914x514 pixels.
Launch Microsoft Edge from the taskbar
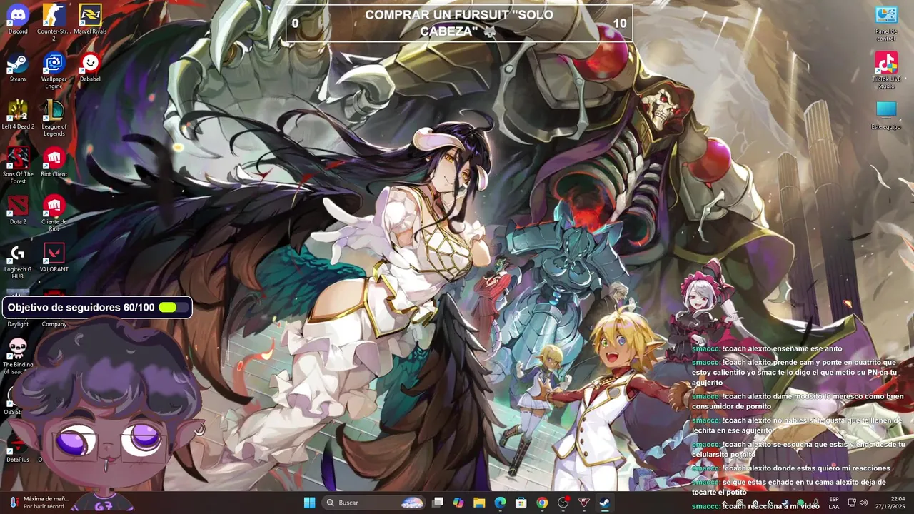point(500,503)
